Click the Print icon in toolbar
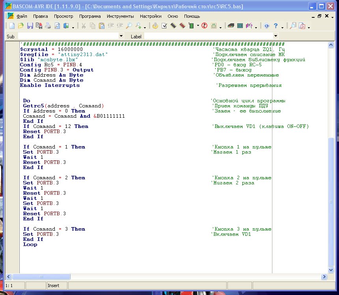The width and height of the screenshot is (339, 295). point(48,26)
